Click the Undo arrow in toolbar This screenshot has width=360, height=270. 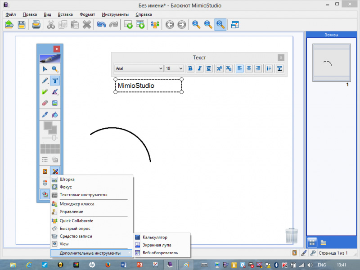(101, 25)
